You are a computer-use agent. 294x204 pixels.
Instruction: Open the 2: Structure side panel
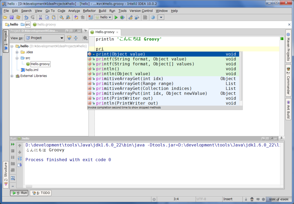[6, 174]
